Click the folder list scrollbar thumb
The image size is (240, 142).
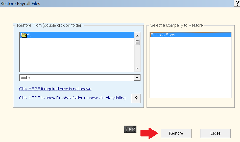[x=137, y=42]
